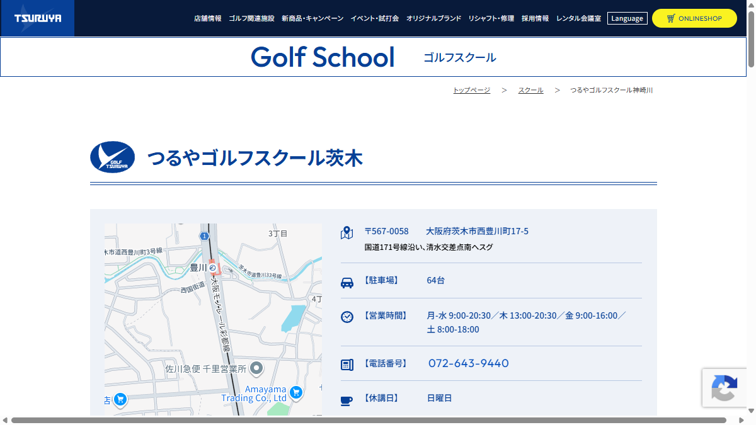The width and height of the screenshot is (756, 425).
Task: Call phone number 072-643-9440
Action: coord(469,363)
